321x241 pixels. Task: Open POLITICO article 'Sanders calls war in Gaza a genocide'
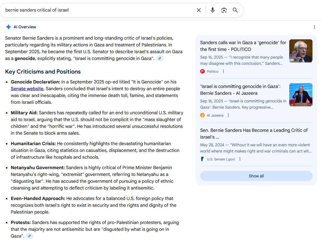[243, 46]
